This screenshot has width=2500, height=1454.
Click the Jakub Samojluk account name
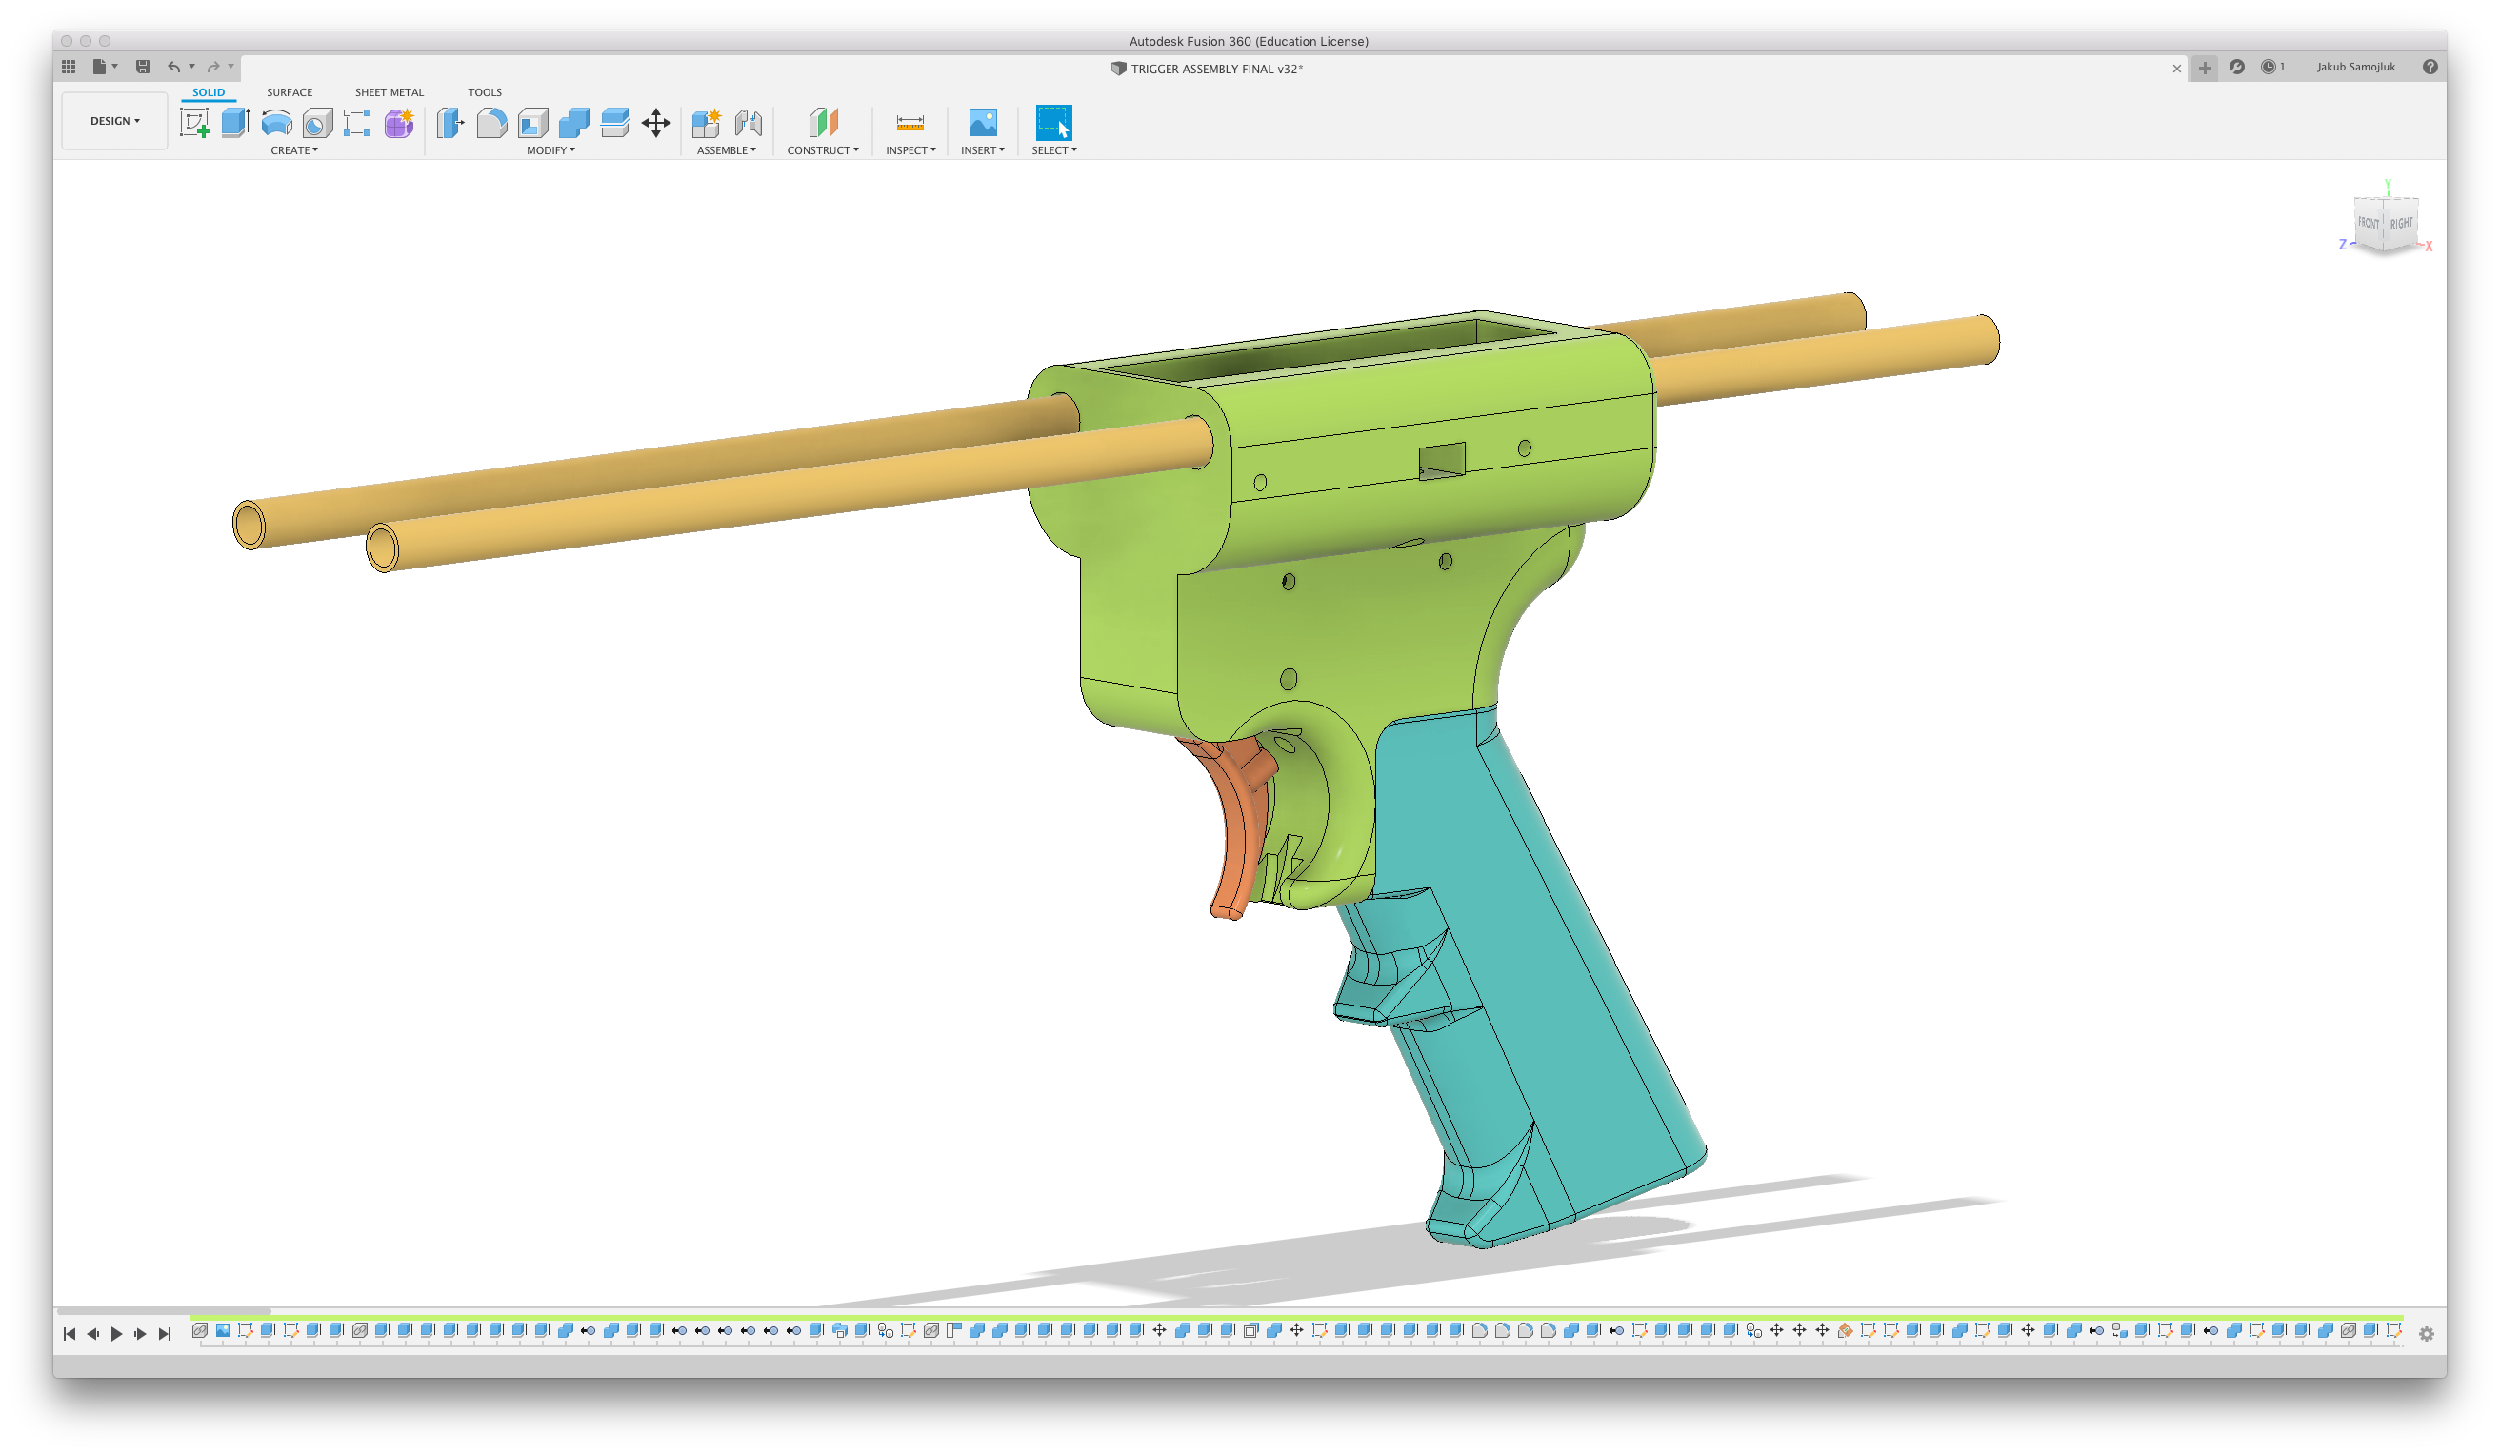click(x=2355, y=67)
